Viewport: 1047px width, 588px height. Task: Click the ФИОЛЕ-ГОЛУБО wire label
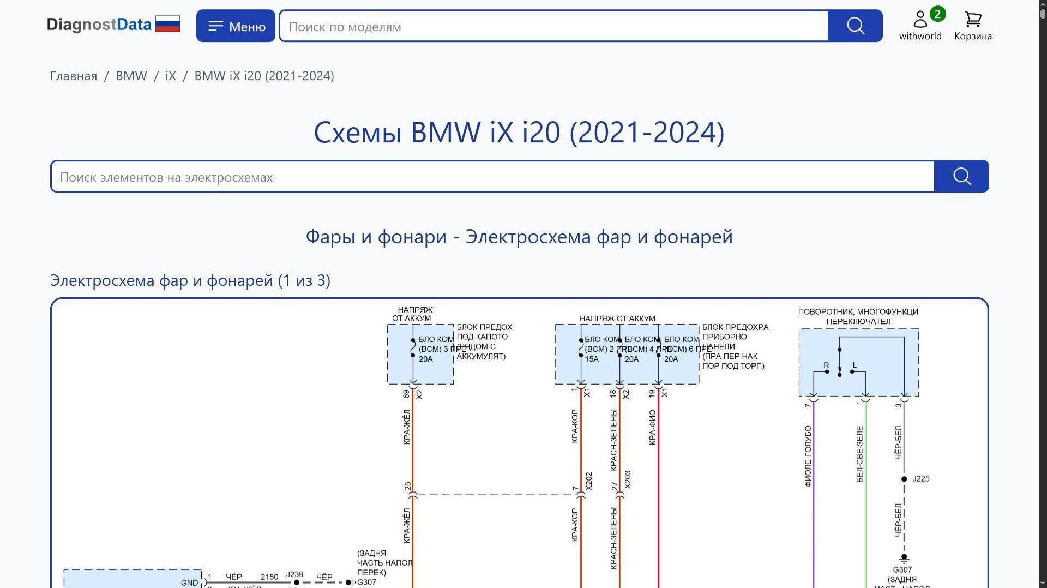pos(808,456)
